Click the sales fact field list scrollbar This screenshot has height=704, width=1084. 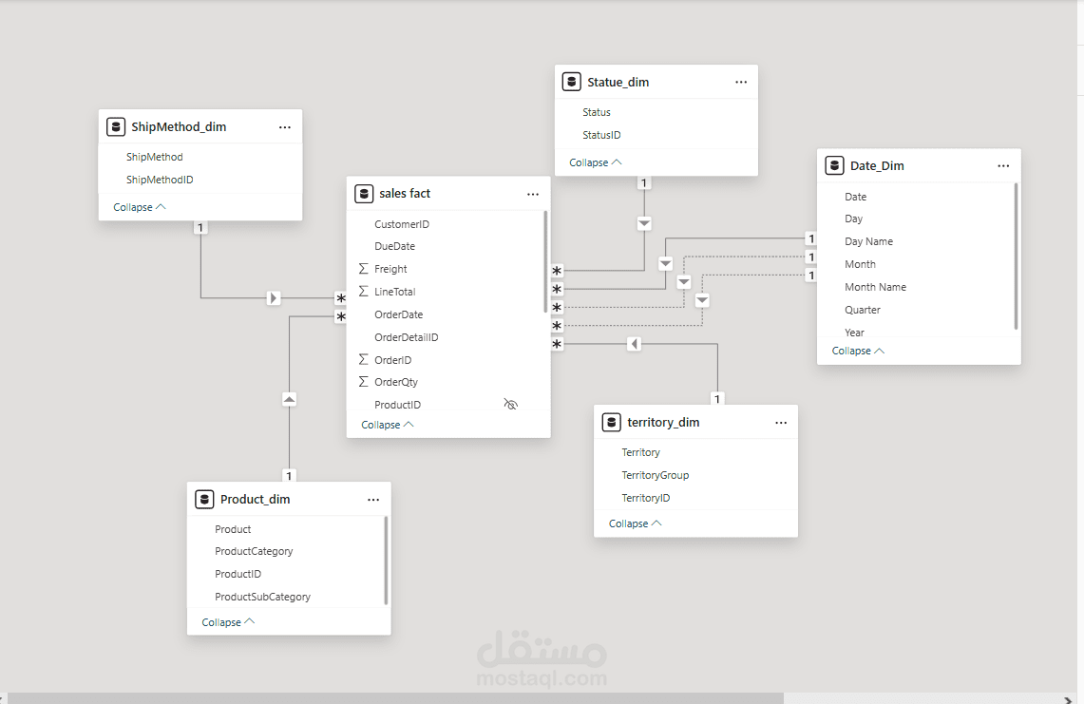[x=545, y=261]
